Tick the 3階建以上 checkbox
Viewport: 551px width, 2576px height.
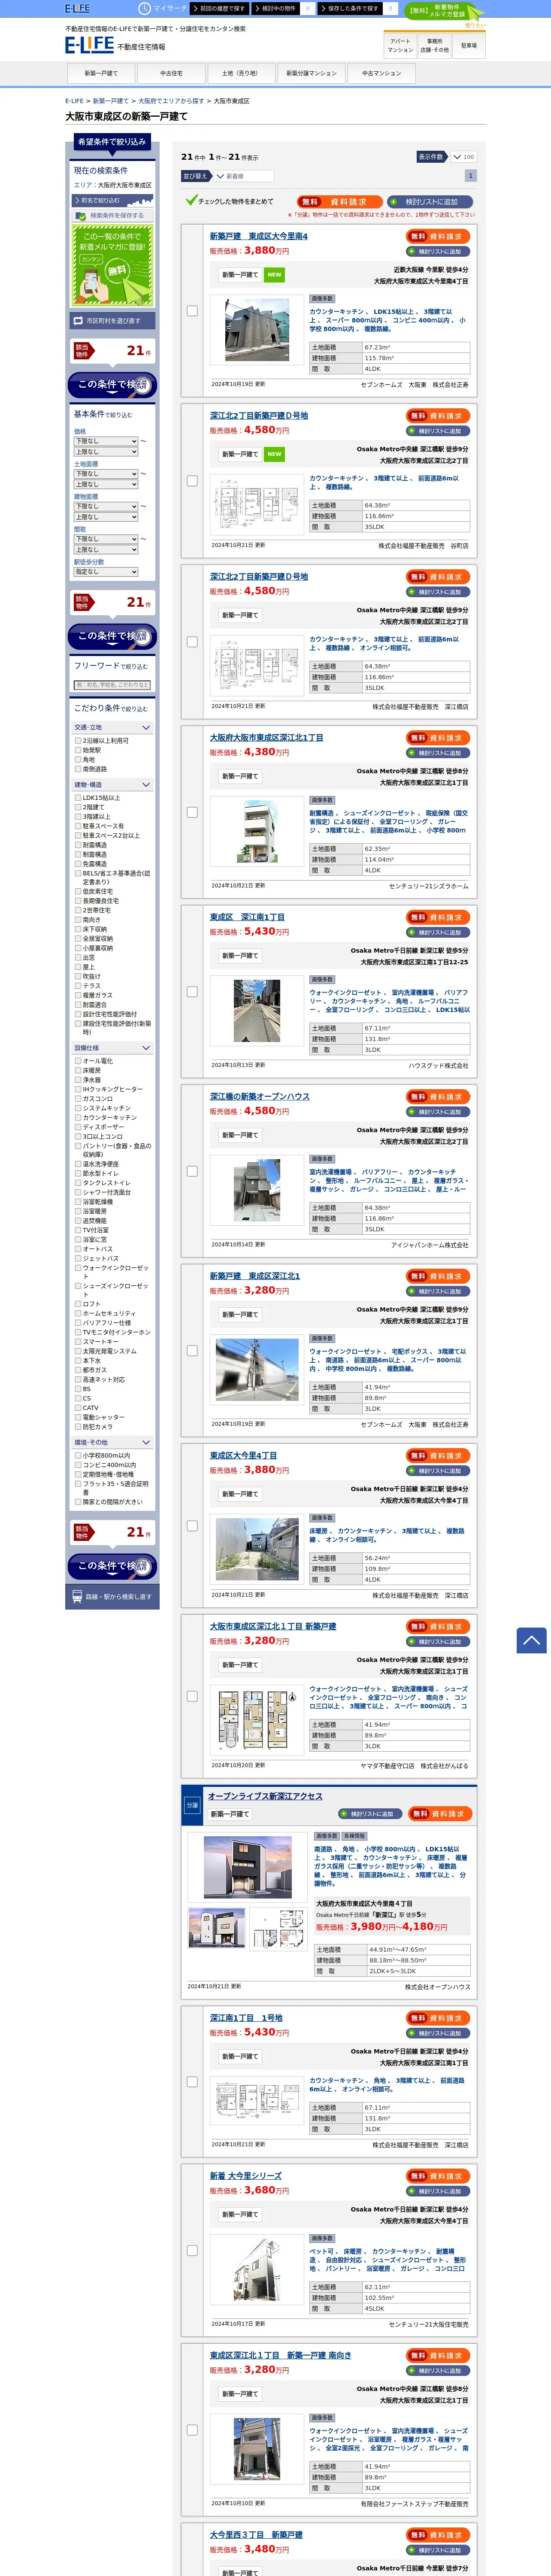pyautogui.click(x=78, y=817)
